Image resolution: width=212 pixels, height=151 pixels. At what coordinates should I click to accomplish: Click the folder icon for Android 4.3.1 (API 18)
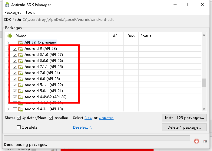pyautogui.click(x=20, y=109)
